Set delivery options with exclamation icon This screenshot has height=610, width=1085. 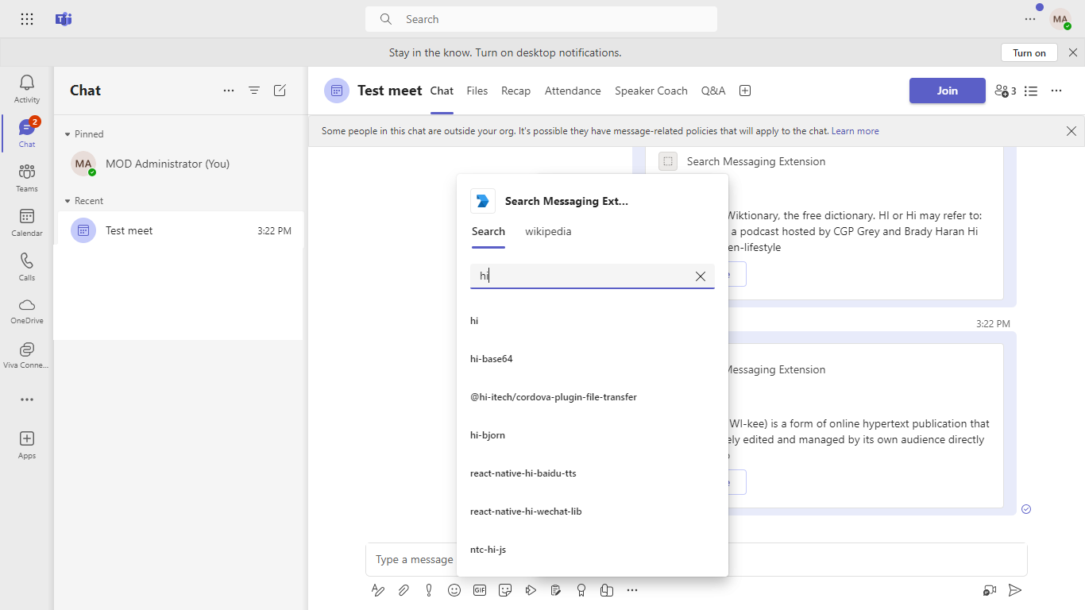[429, 590]
